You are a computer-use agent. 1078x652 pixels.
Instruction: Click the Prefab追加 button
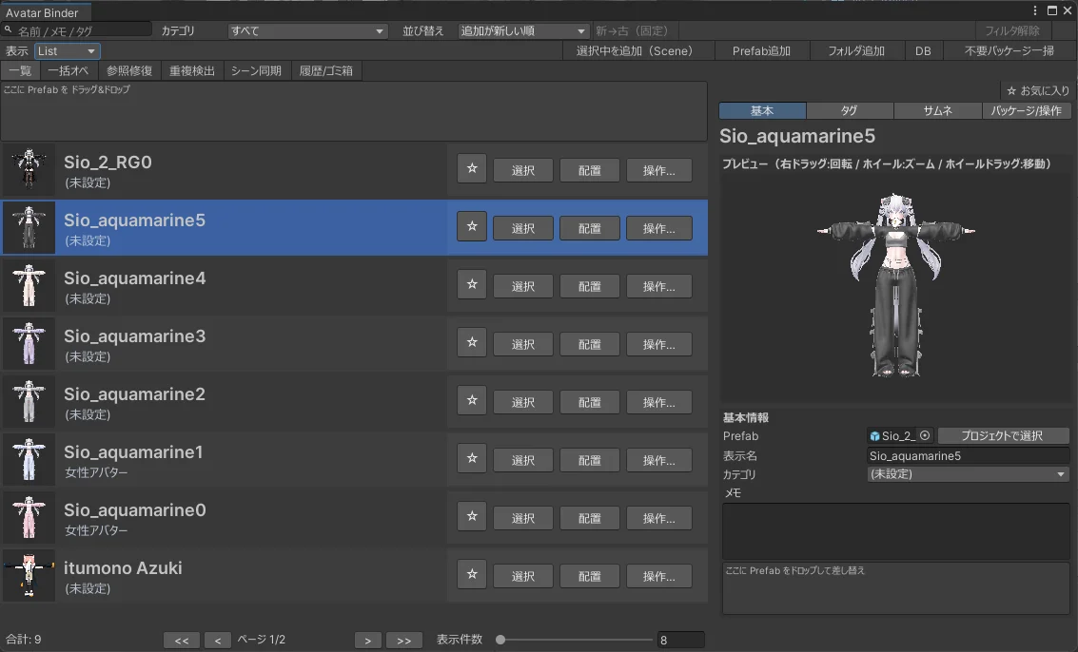click(761, 50)
